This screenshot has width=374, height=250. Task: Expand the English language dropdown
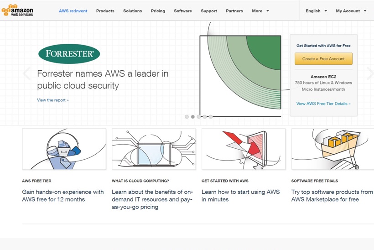click(x=316, y=11)
